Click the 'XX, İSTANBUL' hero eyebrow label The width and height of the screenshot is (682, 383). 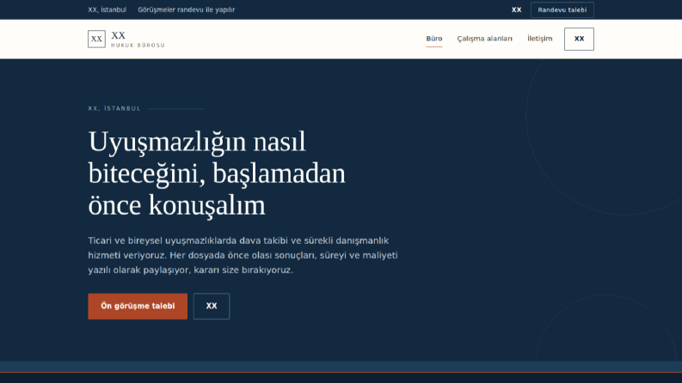pyautogui.click(x=114, y=108)
